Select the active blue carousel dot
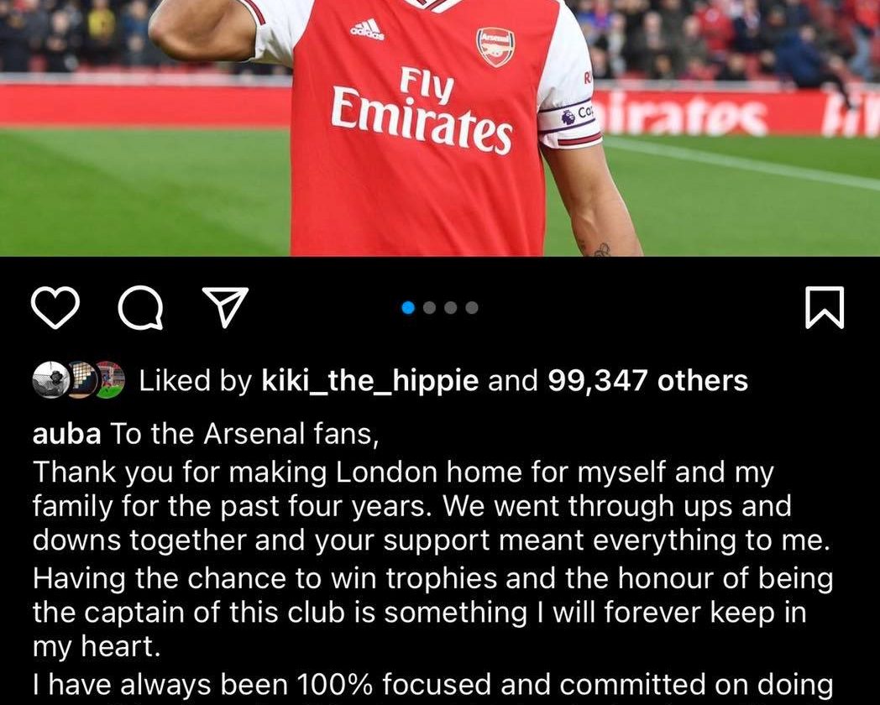 point(409,308)
